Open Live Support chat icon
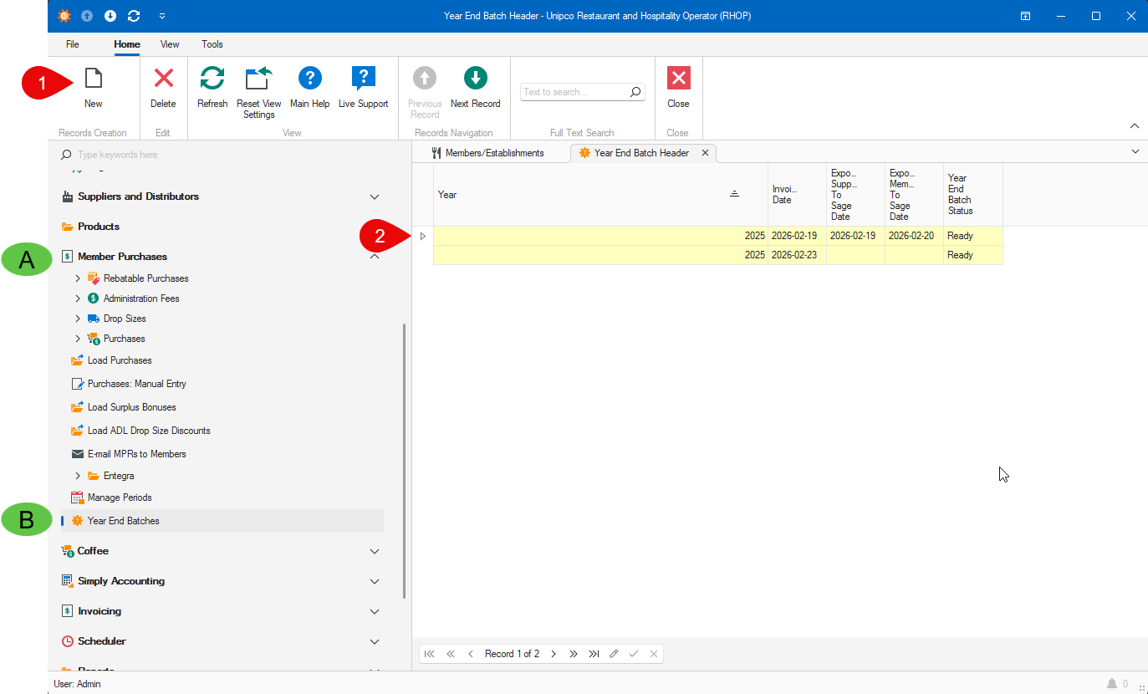The width and height of the screenshot is (1148, 694). 363,79
